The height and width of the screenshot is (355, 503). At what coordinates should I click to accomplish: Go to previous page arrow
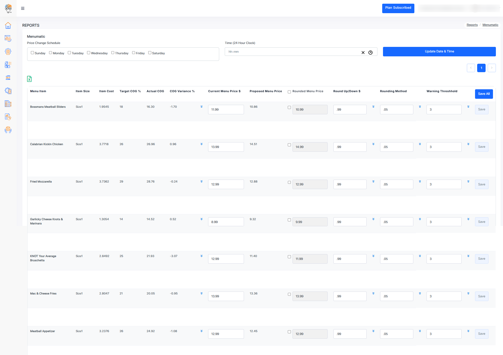coord(471,68)
